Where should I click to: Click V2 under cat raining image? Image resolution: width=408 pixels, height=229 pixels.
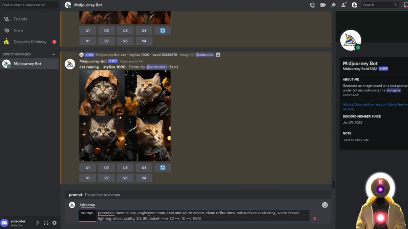coord(106,178)
